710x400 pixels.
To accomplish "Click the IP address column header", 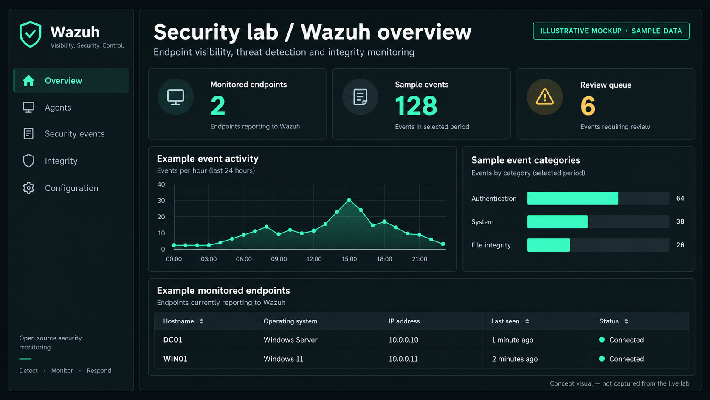I will click(x=404, y=321).
